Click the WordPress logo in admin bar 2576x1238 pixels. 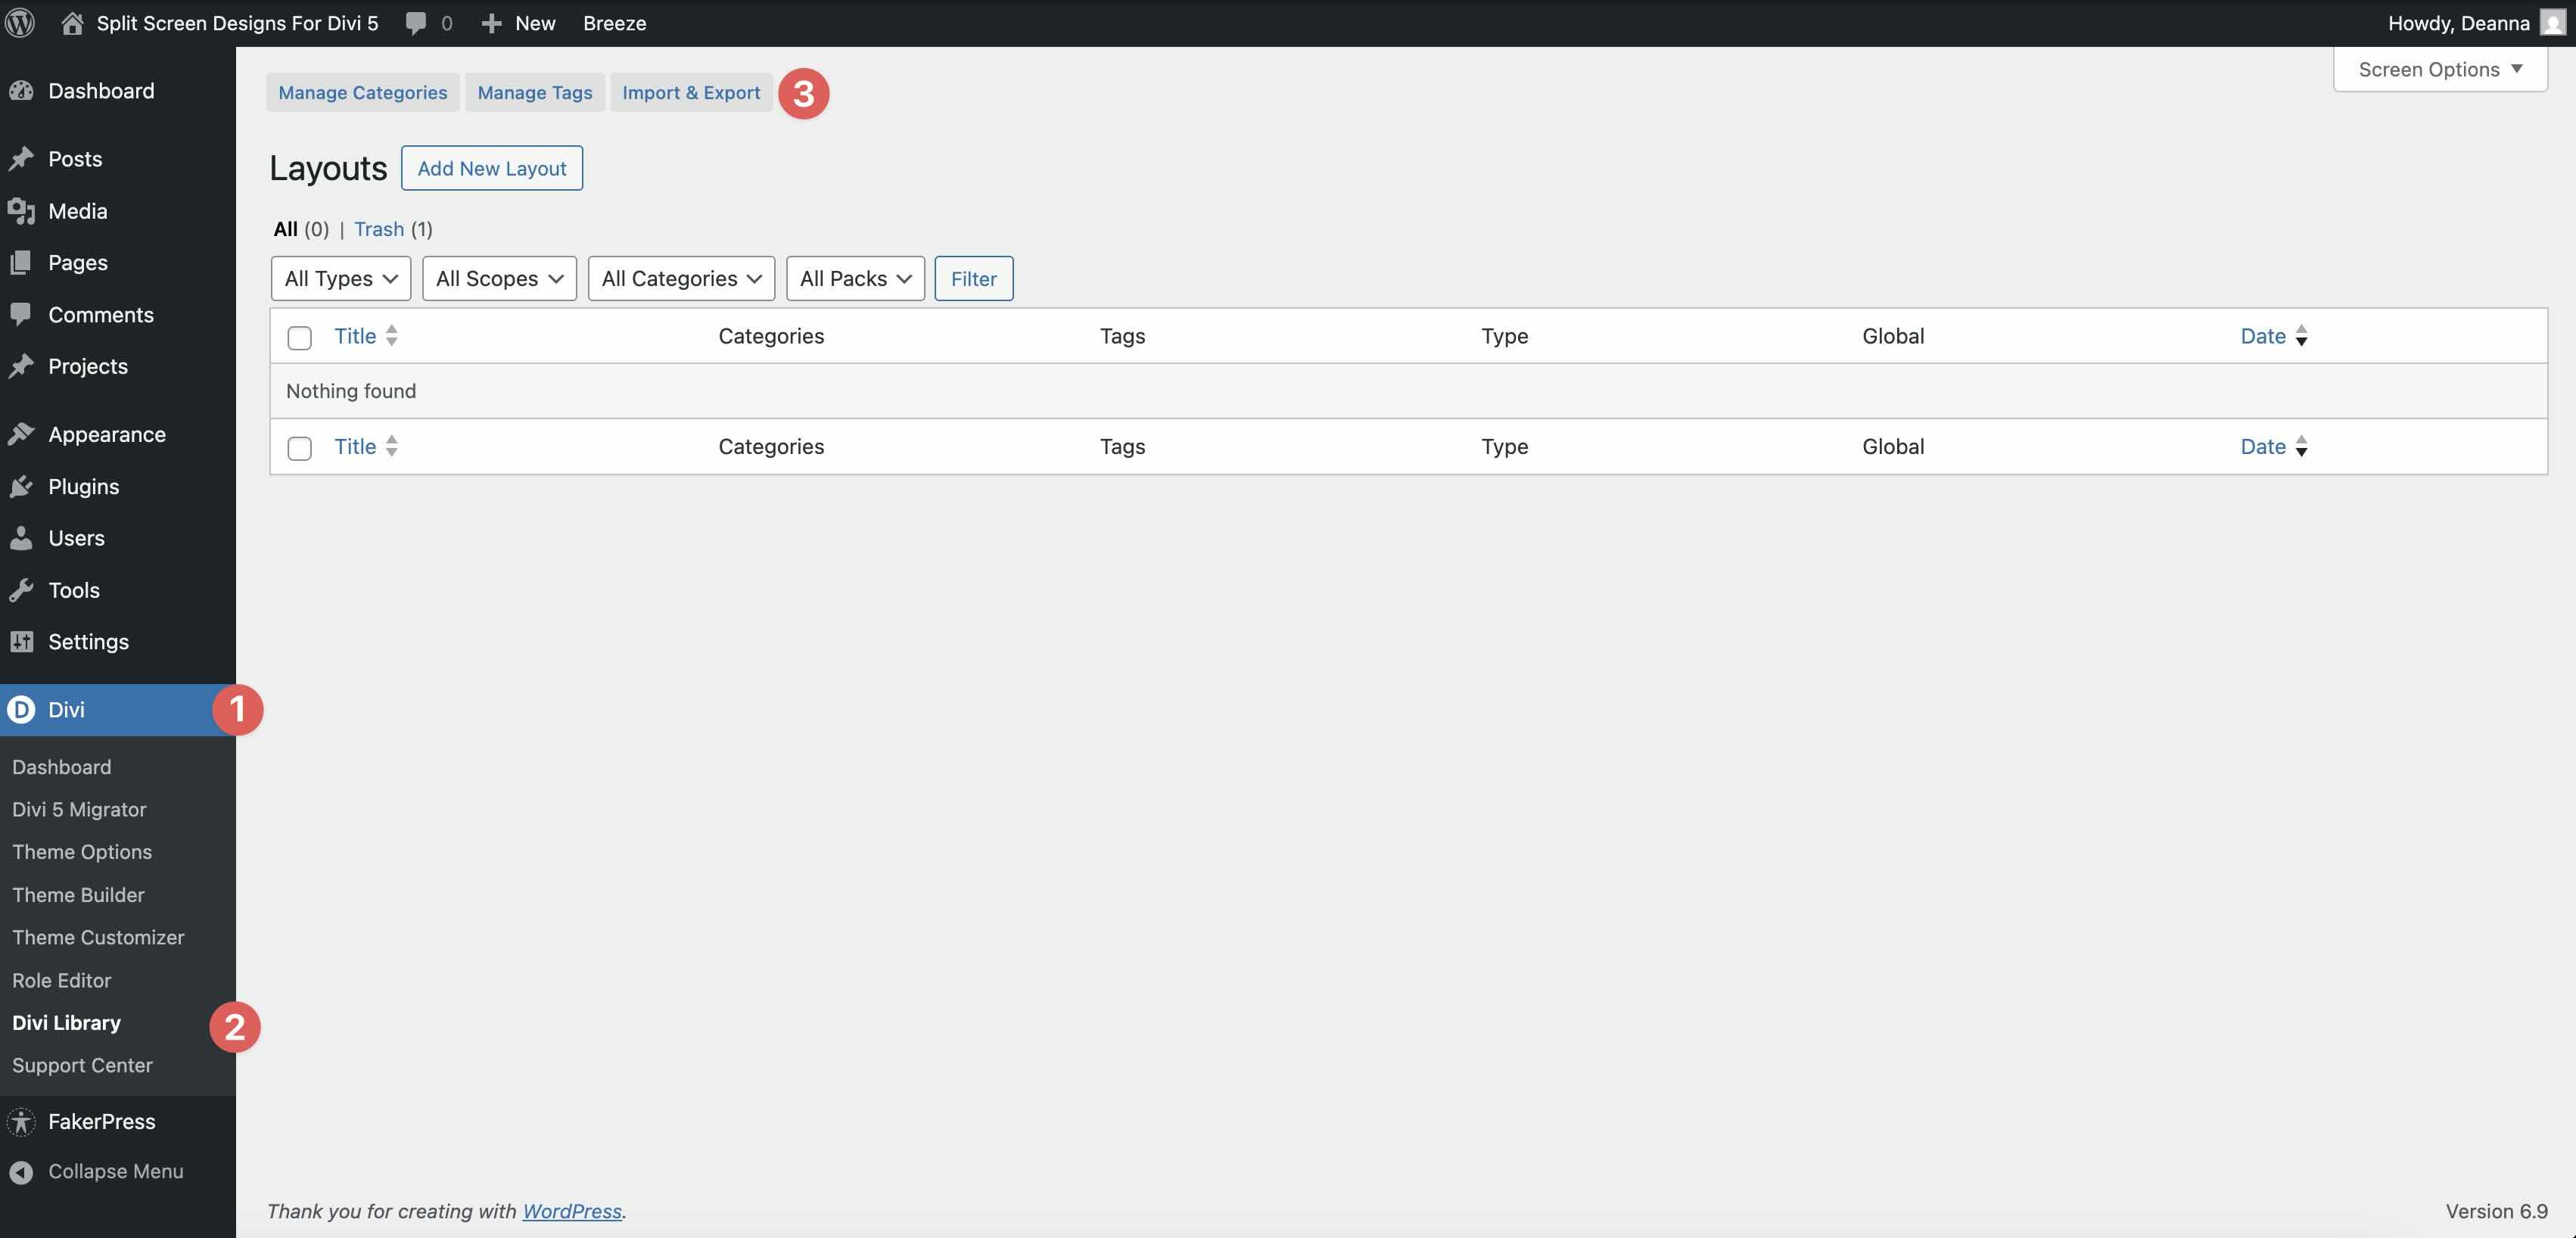[x=19, y=22]
